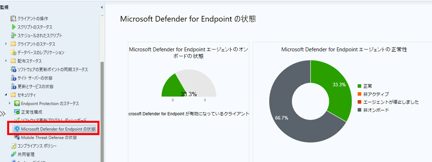Click the green 正常 legend swatch

tap(359, 86)
